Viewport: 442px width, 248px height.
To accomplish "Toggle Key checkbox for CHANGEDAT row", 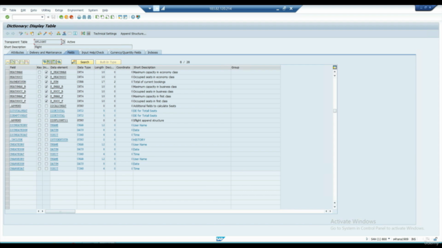I will pyautogui.click(x=39, y=169).
